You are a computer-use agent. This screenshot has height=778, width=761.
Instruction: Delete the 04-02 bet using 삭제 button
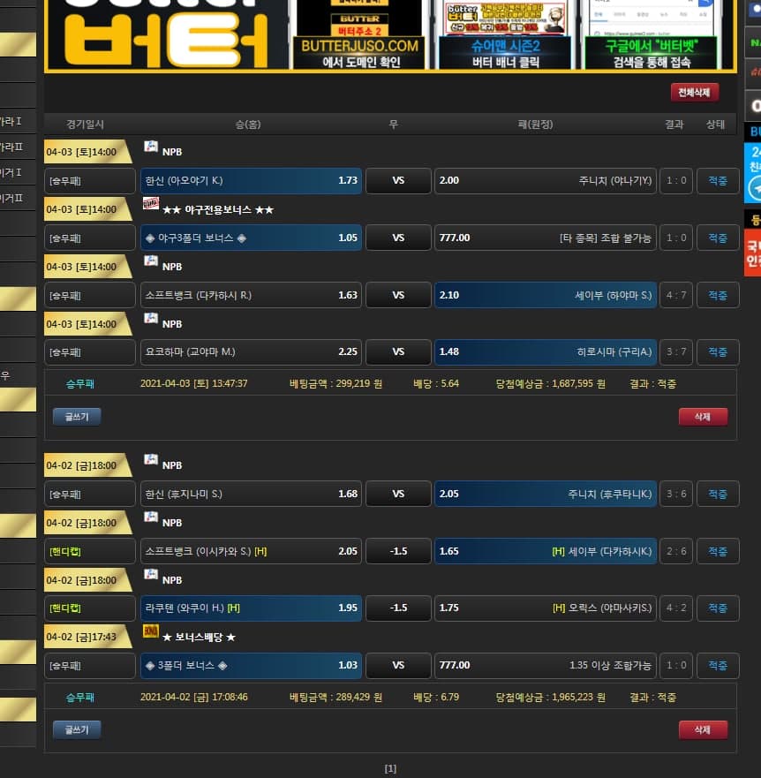click(702, 729)
